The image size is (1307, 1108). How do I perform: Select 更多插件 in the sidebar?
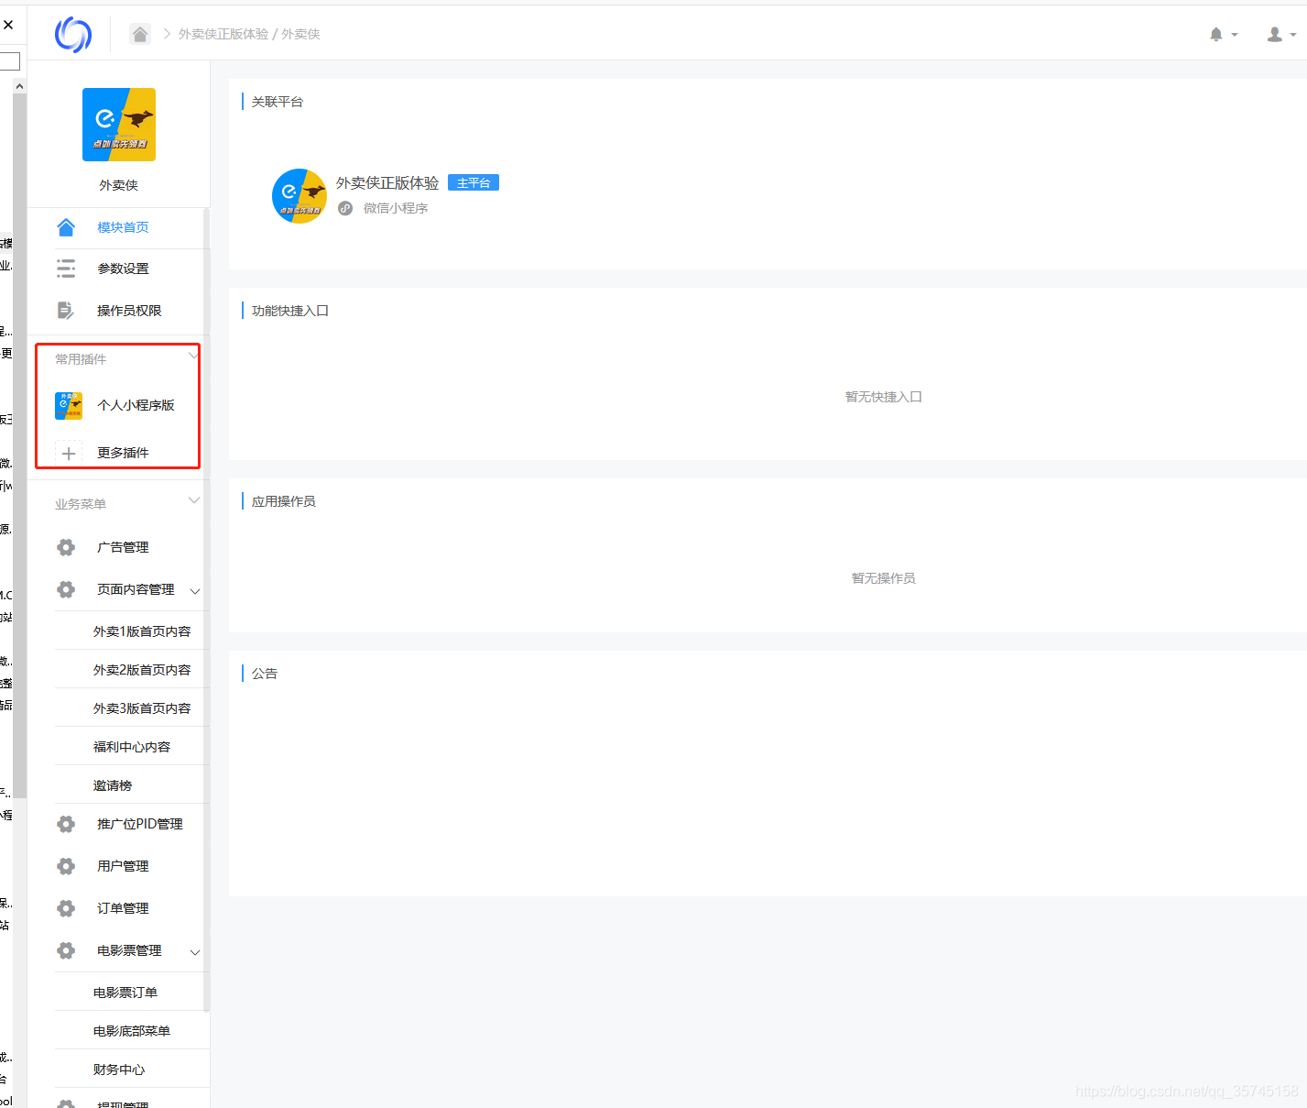[123, 453]
